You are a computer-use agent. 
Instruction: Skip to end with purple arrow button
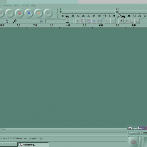point(48,13)
